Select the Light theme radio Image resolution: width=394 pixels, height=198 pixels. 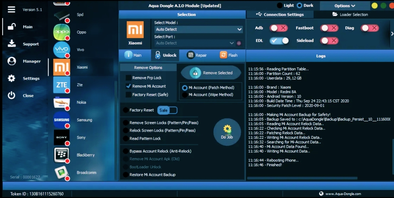coord(279,5)
